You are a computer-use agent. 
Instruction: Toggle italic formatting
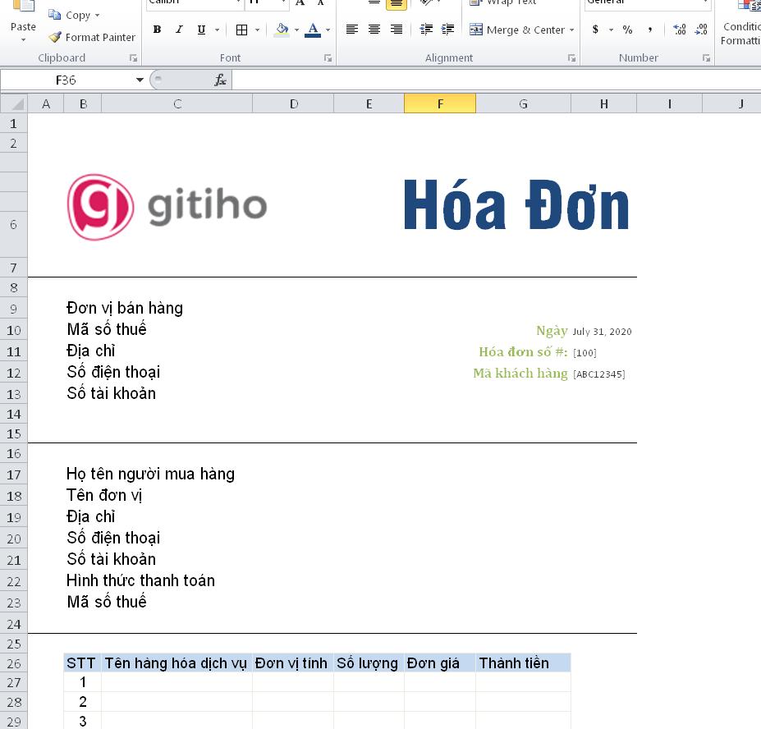pyautogui.click(x=179, y=30)
